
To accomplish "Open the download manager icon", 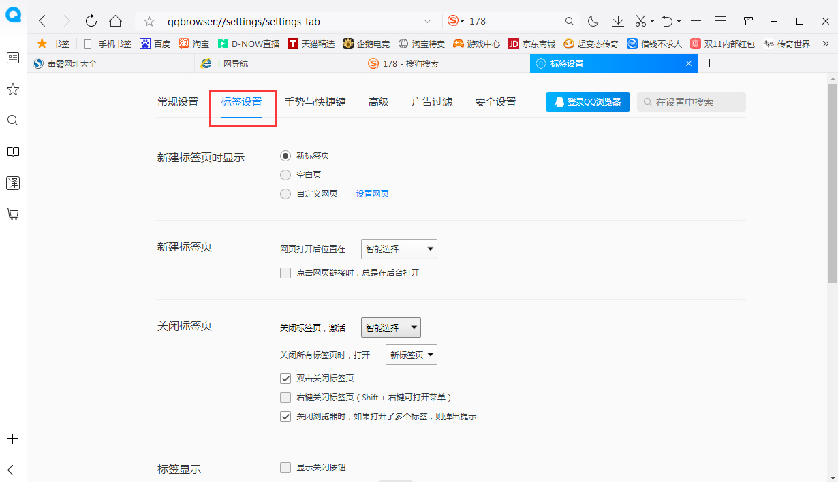I will coord(617,21).
